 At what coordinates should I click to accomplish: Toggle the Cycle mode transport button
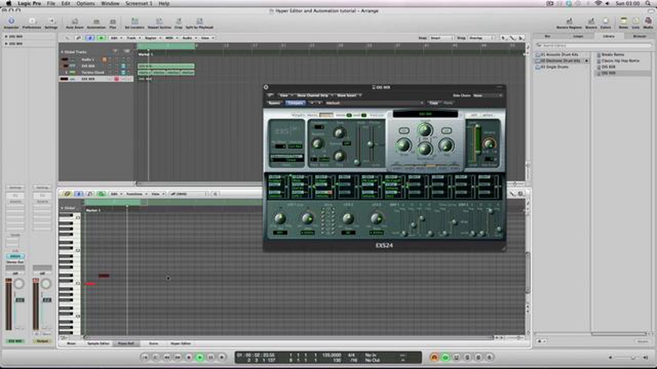pyautogui.click(x=445, y=357)
